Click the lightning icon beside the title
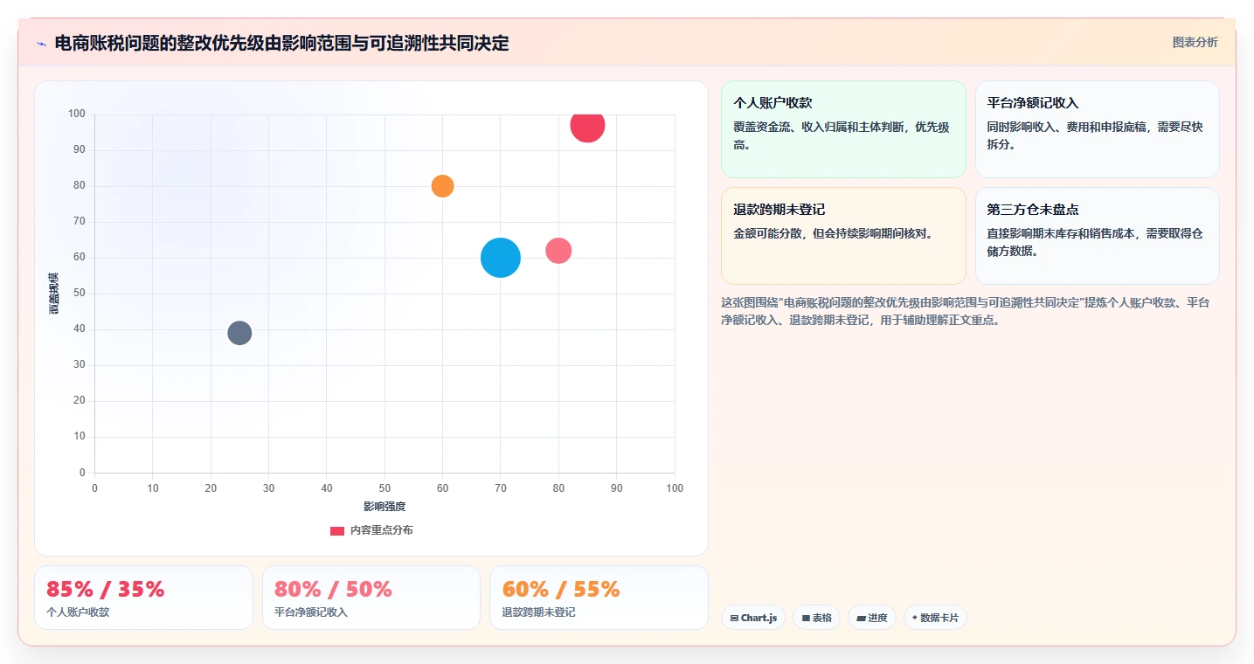The width and height of the screenshot is (1254, 664). point(41,44)
